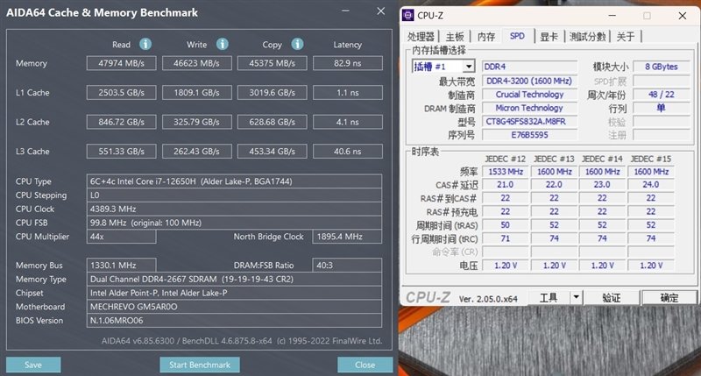Click the Close button in AIDA64

[x=365, y=365]
